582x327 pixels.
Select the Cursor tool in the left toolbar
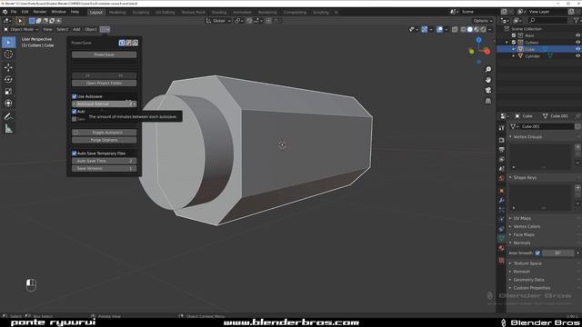pyautogui.click(x=8, y=54)
